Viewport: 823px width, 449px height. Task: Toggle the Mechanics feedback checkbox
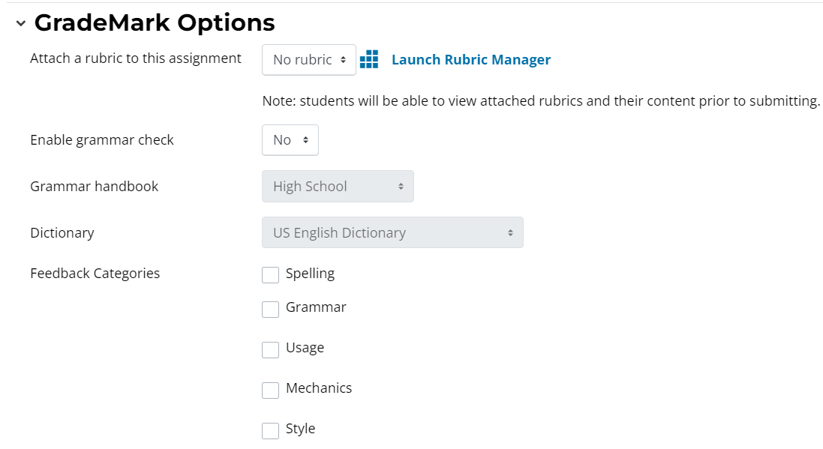point(270,390)
